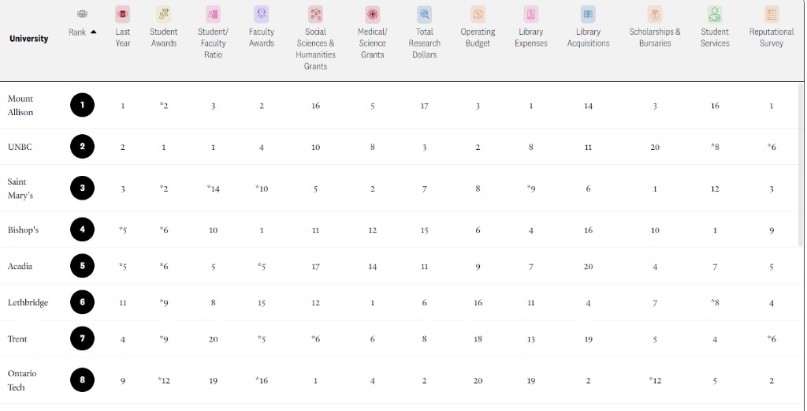This screenshot has width=807, height=411.
Task: Click the Last Year column icon
Action: point(122,14)
